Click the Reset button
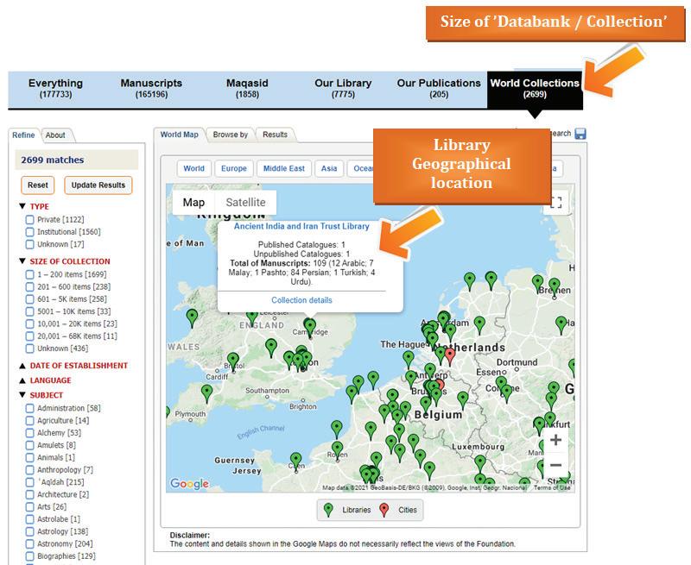This screenshot has height=565, width=691. pos(38,185)
